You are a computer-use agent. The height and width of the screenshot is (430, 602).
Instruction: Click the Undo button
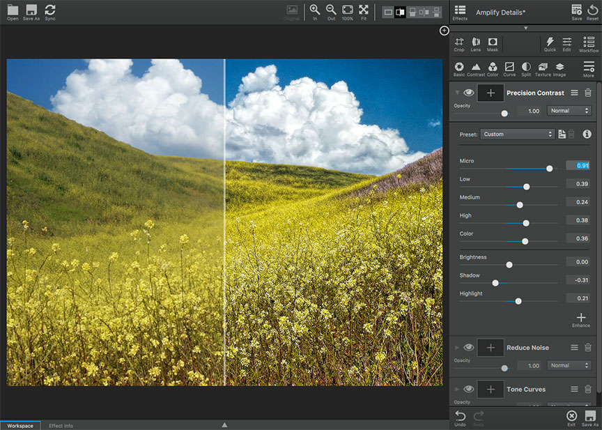pyautogui.click(x=460, y=417)
